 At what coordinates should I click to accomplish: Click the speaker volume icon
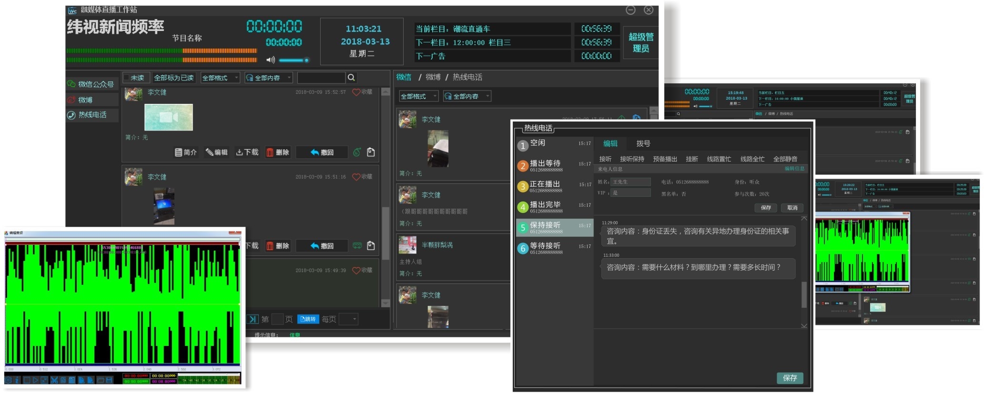click(x=270, y=60)
